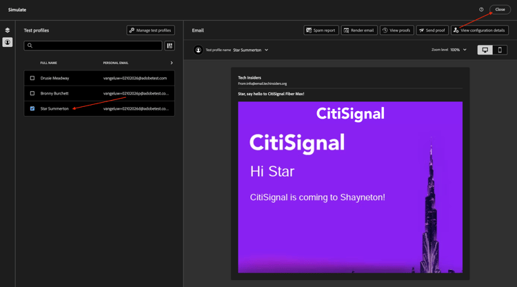The height and width of the screenshot is (287, 517).
Task: Open the column settings icon beside search
Action: tap(170, 46)
